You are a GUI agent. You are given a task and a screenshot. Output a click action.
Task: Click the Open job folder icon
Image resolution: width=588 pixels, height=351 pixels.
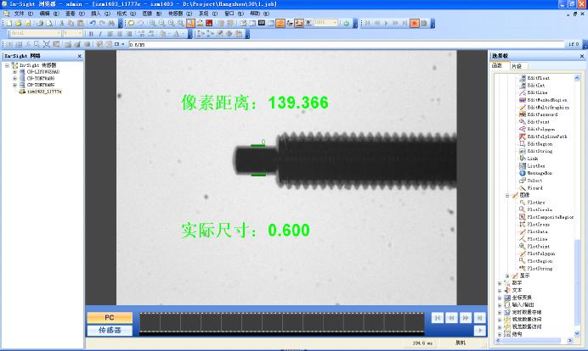point(18,23)
